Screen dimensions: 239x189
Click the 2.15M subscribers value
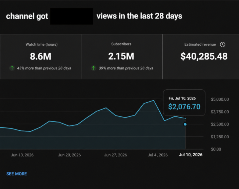pos(121,56)
